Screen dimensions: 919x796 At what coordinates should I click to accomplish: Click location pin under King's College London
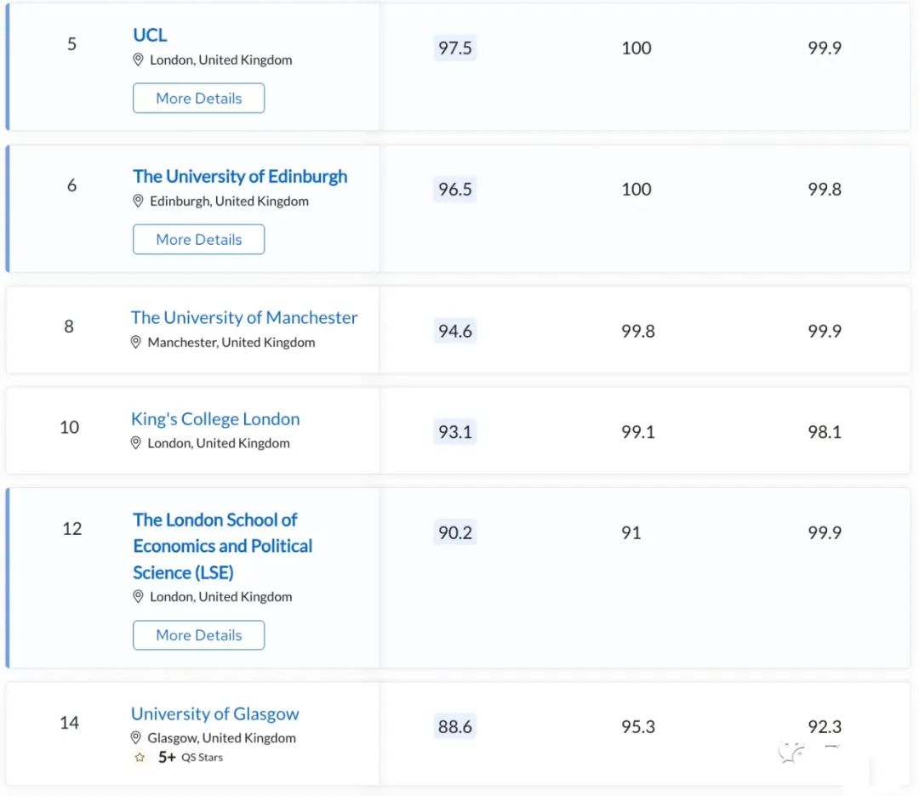pyautogui.click(x=135, y=443)
